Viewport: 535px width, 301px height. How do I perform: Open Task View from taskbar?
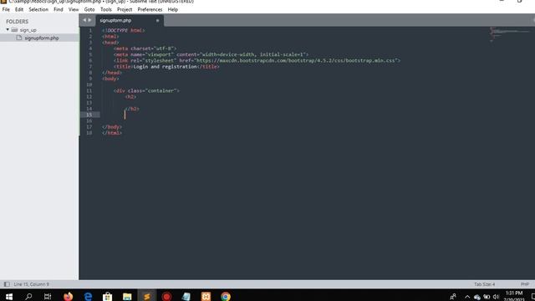click(48, 296)
